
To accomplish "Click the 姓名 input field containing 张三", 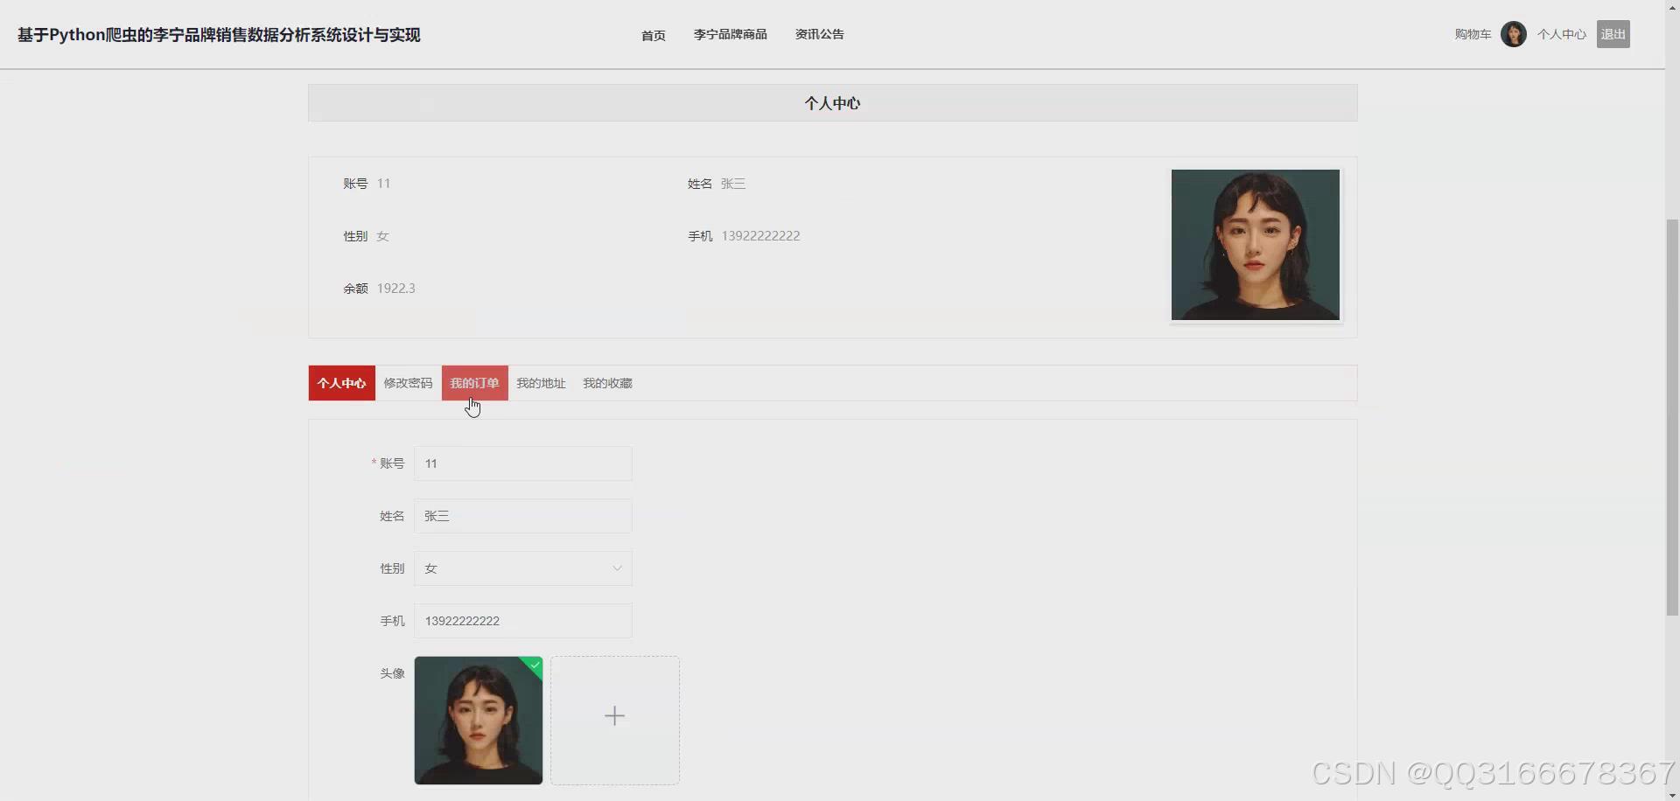I will point(523,516).
